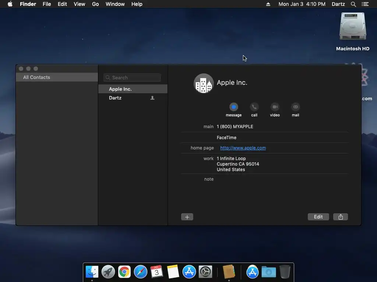The height and width of the screenshot is (282, 377).
Task: Select Dartz in the contact list
Action: click(133, 98)
